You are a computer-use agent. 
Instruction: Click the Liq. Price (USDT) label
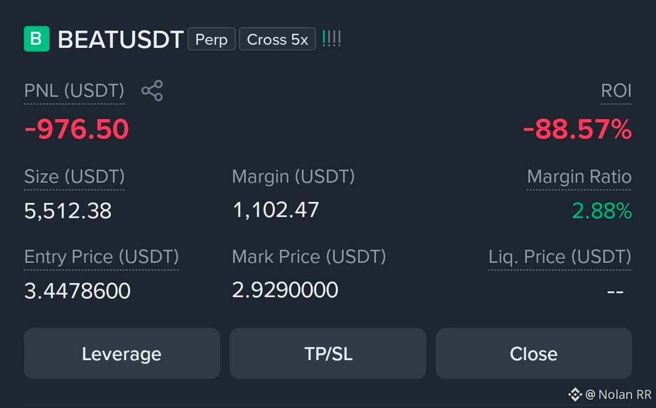[x=560, y=257]
